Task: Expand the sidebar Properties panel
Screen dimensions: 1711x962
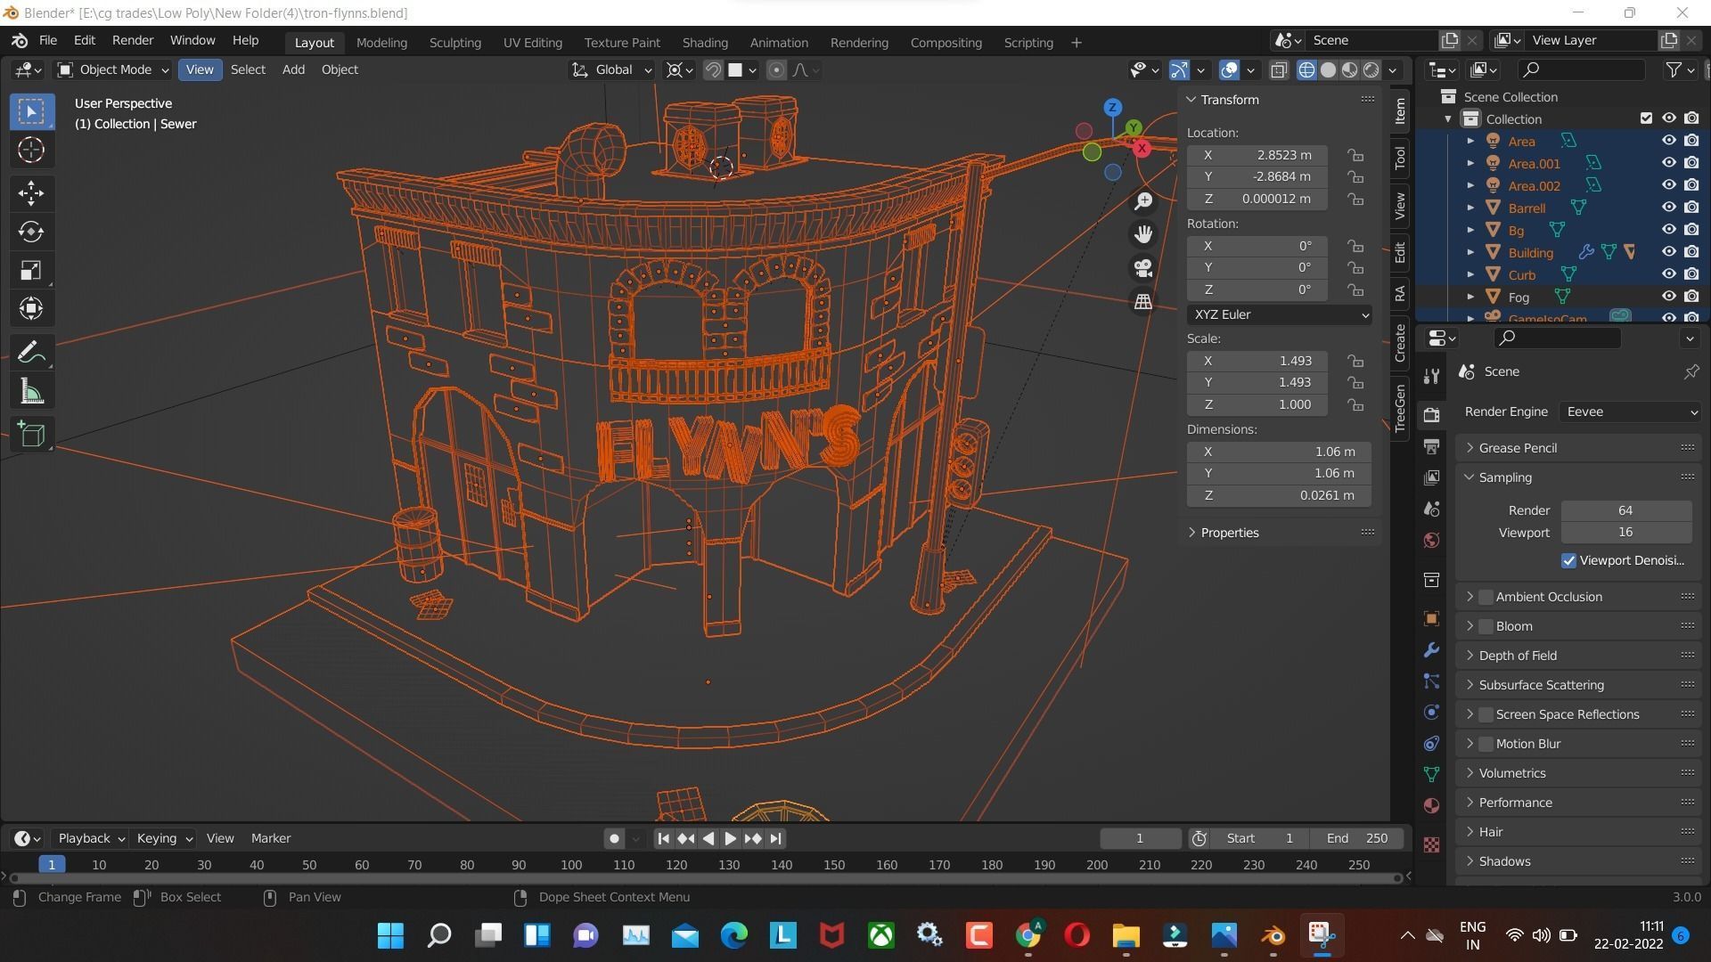Action: pos(1280,533)
